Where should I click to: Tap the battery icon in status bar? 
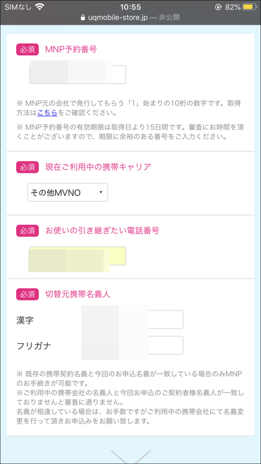(x=250, y=7)
